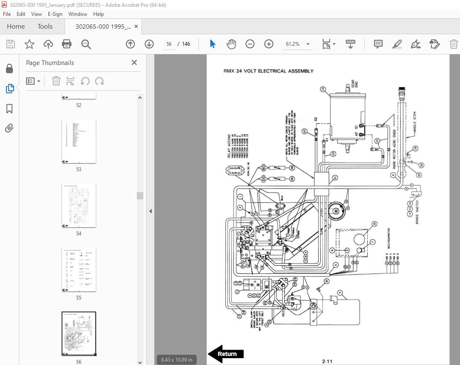Activate the Hand pan tool

pyautogui.click(x=231, y=44)
